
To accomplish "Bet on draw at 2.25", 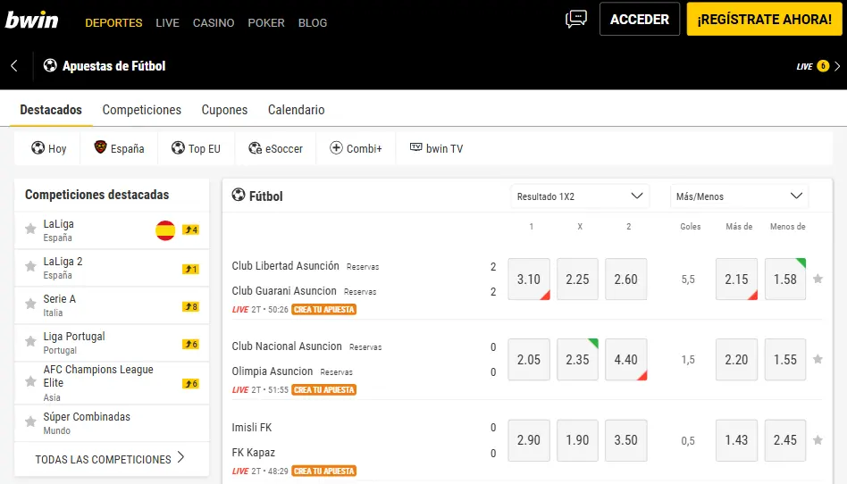I will coord(577,279).
